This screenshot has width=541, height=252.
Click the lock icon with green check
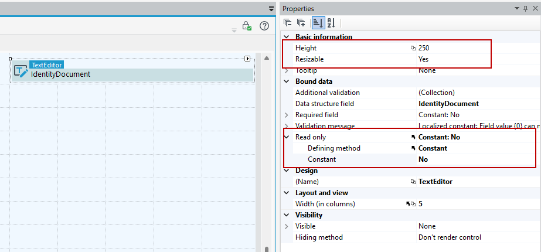click(246, 26)
